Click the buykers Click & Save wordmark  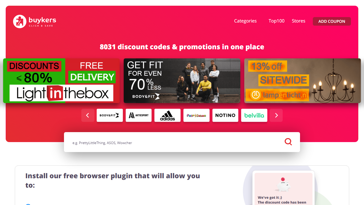[42, 22]
